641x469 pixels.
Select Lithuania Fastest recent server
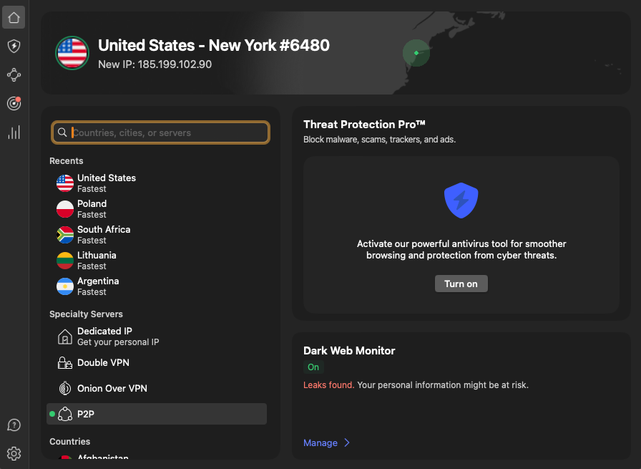(157, 261)
